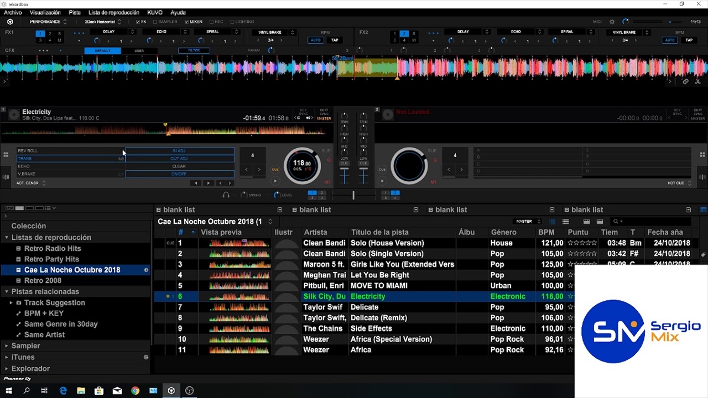
Task: Toggle deck 1 master tempo MT
Action: 327,182
